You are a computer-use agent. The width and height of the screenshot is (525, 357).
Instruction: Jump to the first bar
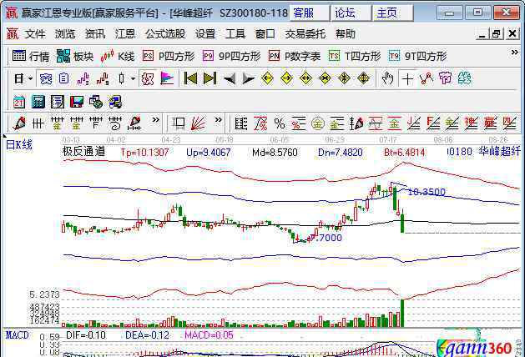tap(190, 78)
